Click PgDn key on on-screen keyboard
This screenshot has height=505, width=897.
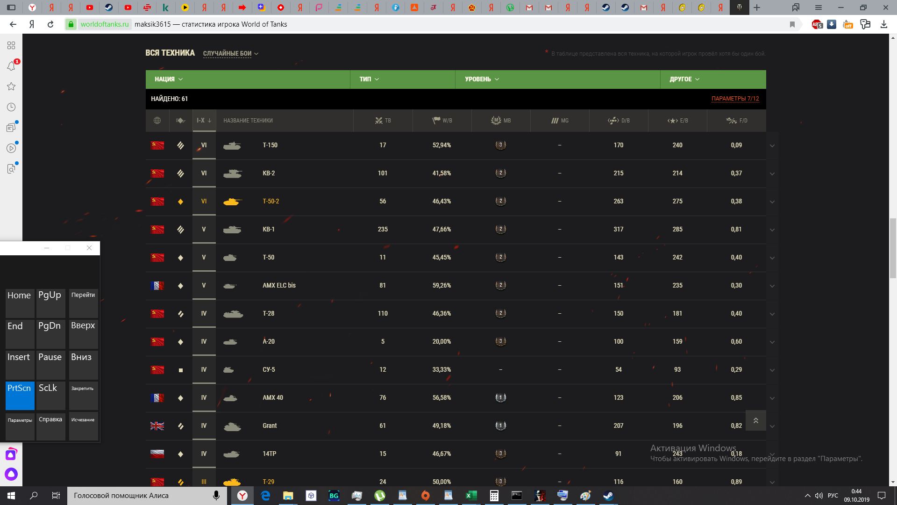pos(51,334)
